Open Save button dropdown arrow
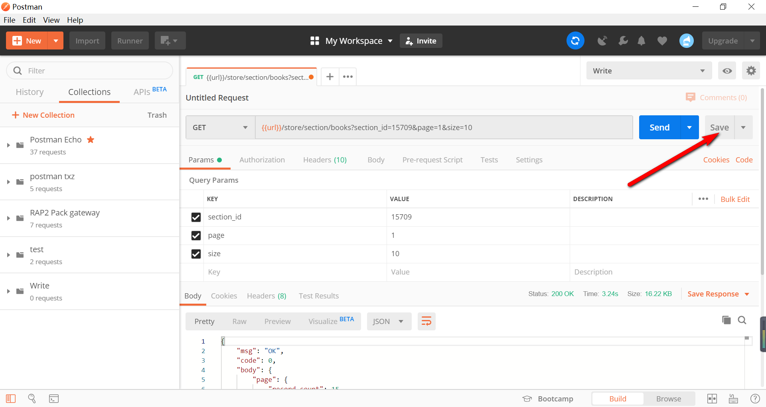Viewport: 766px width, 407px height. [743, 127]
